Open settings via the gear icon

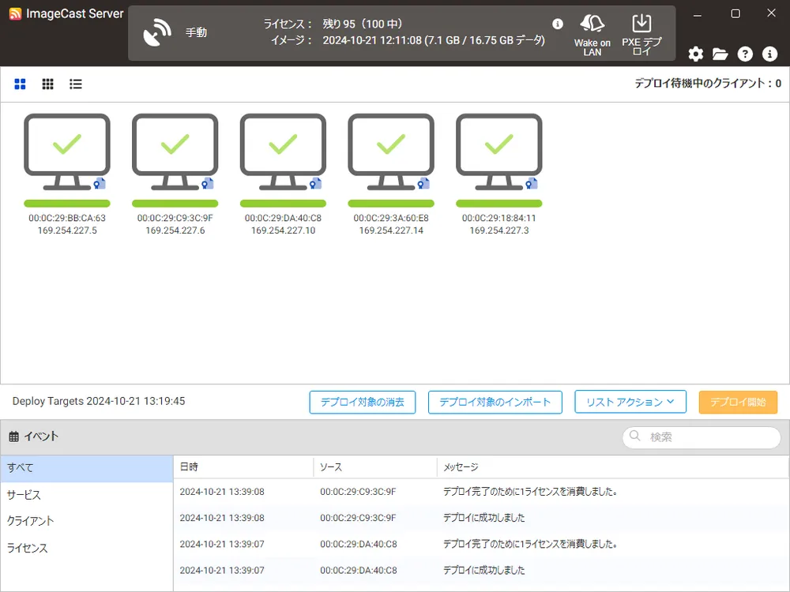coord(695,54)
